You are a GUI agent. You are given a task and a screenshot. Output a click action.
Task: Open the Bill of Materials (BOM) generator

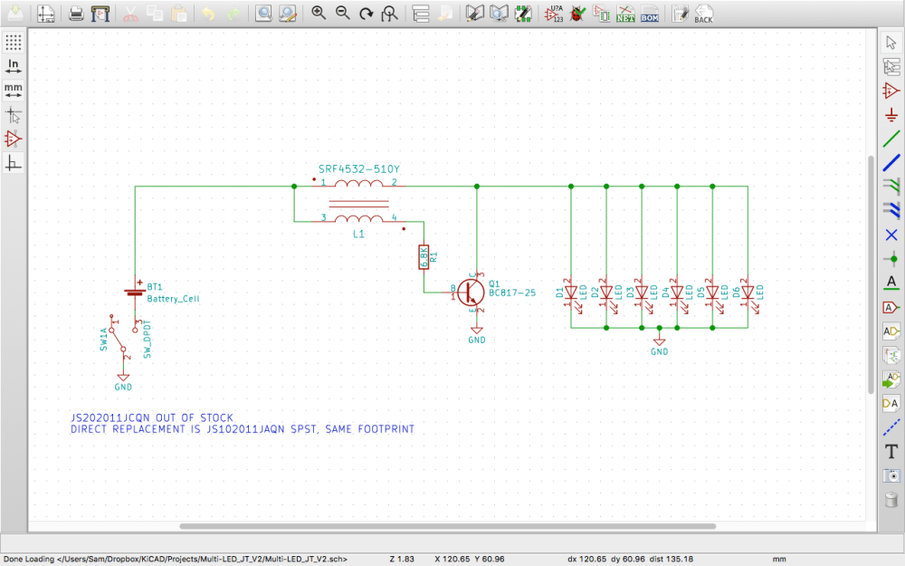[648, 14]
